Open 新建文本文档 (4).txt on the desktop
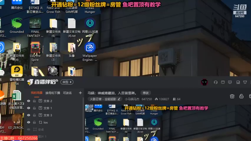 (72, 28)
